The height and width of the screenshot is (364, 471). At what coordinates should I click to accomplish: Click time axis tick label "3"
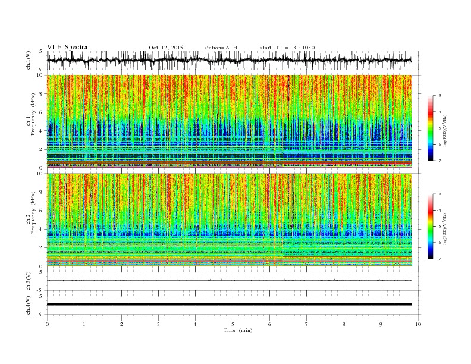coord(158,324)
